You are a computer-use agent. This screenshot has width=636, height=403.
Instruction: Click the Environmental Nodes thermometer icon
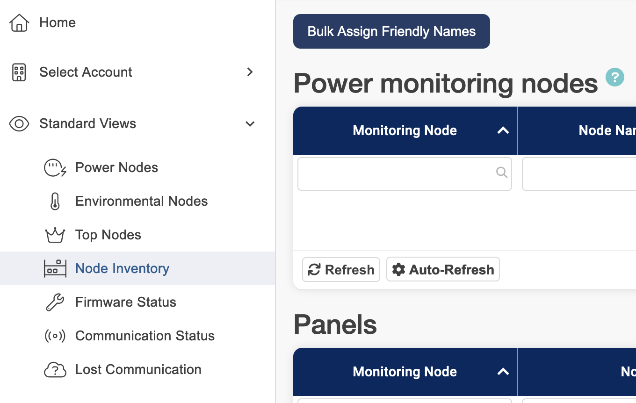(55, 201)
